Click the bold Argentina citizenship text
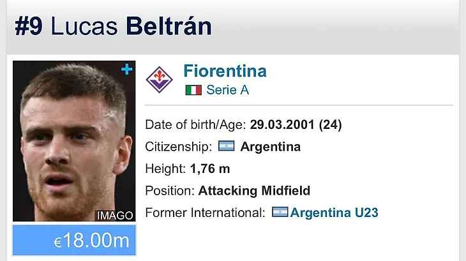 click(270, 147)
